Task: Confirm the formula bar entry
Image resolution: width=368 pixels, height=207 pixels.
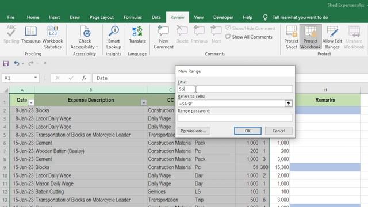Action: 71,78
